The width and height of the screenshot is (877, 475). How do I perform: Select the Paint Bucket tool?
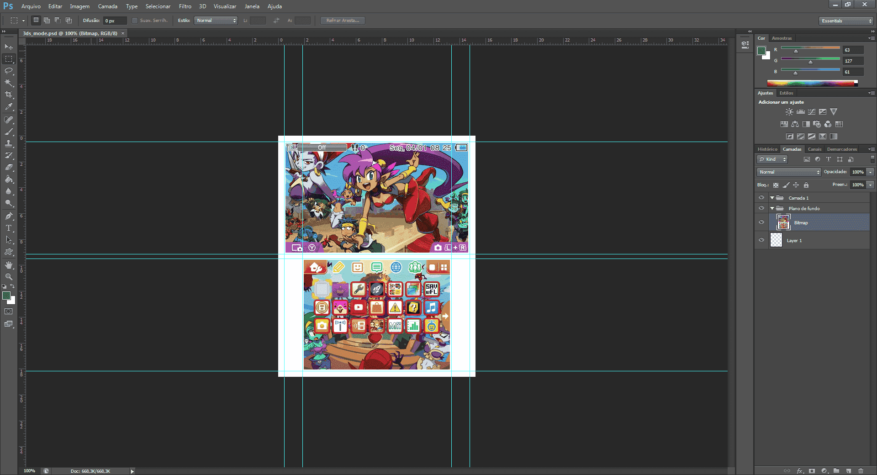coord(9,179)
